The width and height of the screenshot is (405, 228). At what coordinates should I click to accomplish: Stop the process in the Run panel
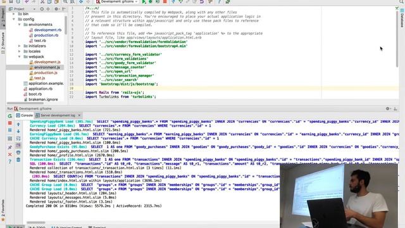(x=10, y=123)
